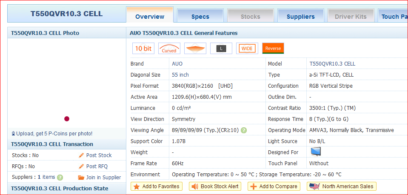This screenshot has width=408, height=195.
Task: Click the Curved feature icon
Action: (169, 49)
